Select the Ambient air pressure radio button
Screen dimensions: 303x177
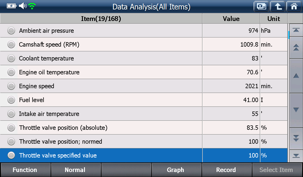(x=11, y=31)
